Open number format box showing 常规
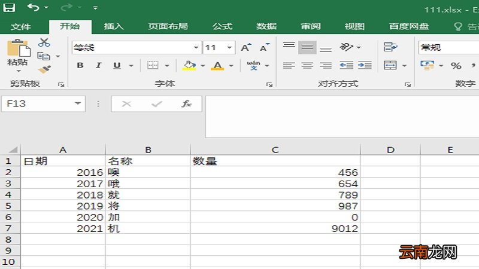479x269 pixels. (448, 48)
